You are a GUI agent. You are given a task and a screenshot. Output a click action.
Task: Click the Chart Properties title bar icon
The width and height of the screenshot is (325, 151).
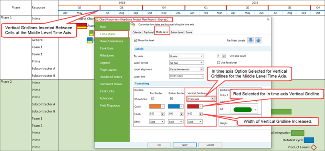[x=97, y=19]
